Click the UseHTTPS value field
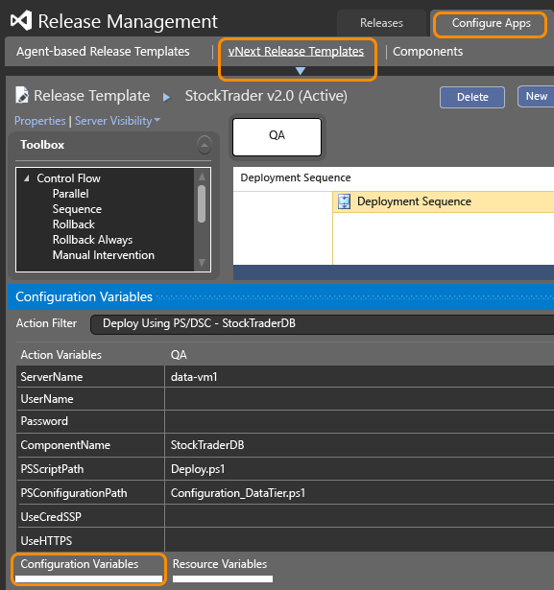 359,540
